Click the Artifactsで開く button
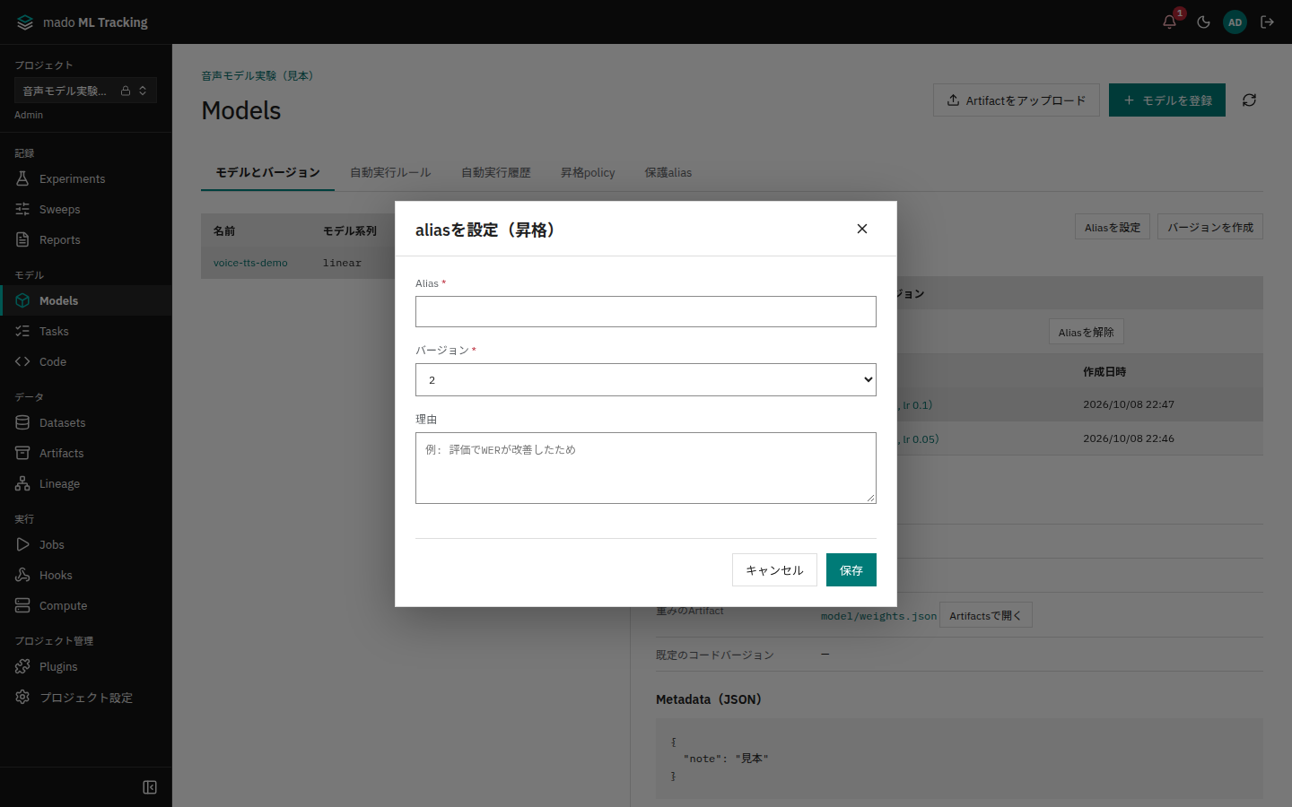This screenshot has width=1292, height=807. [986, 615]
